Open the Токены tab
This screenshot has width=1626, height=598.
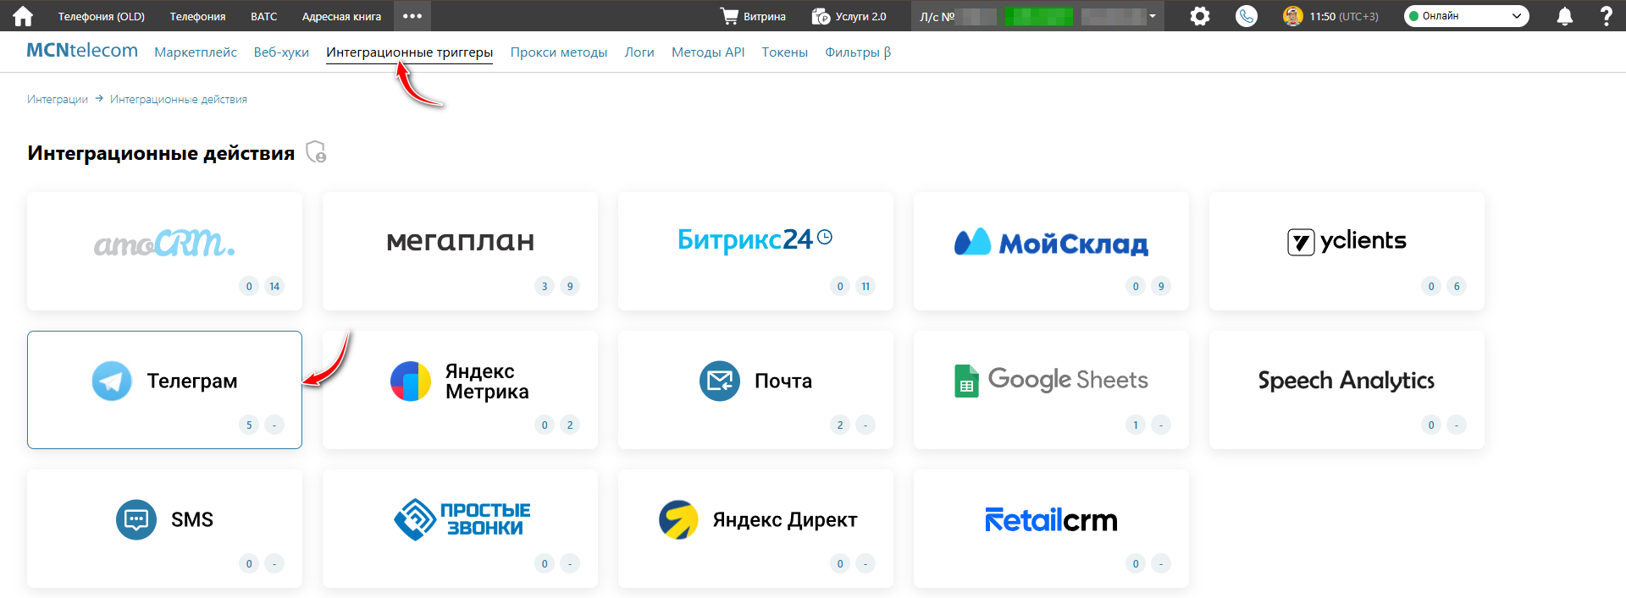pyautogui.click(x=785, y=52)
